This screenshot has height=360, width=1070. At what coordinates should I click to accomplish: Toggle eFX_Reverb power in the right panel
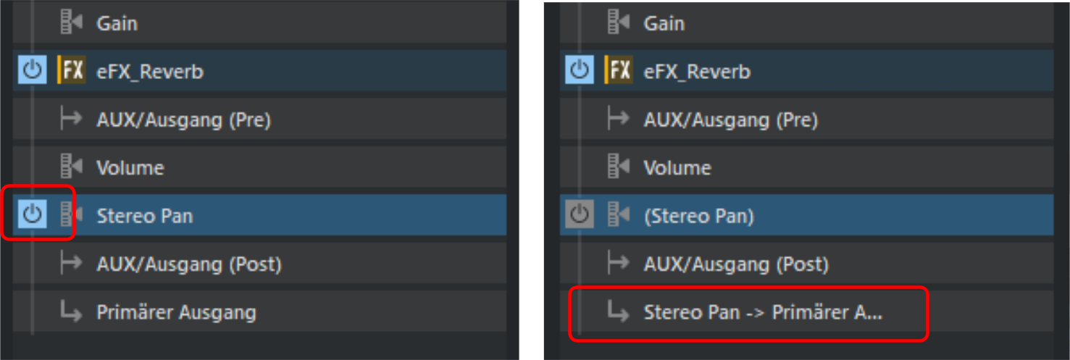click(578, 71)
